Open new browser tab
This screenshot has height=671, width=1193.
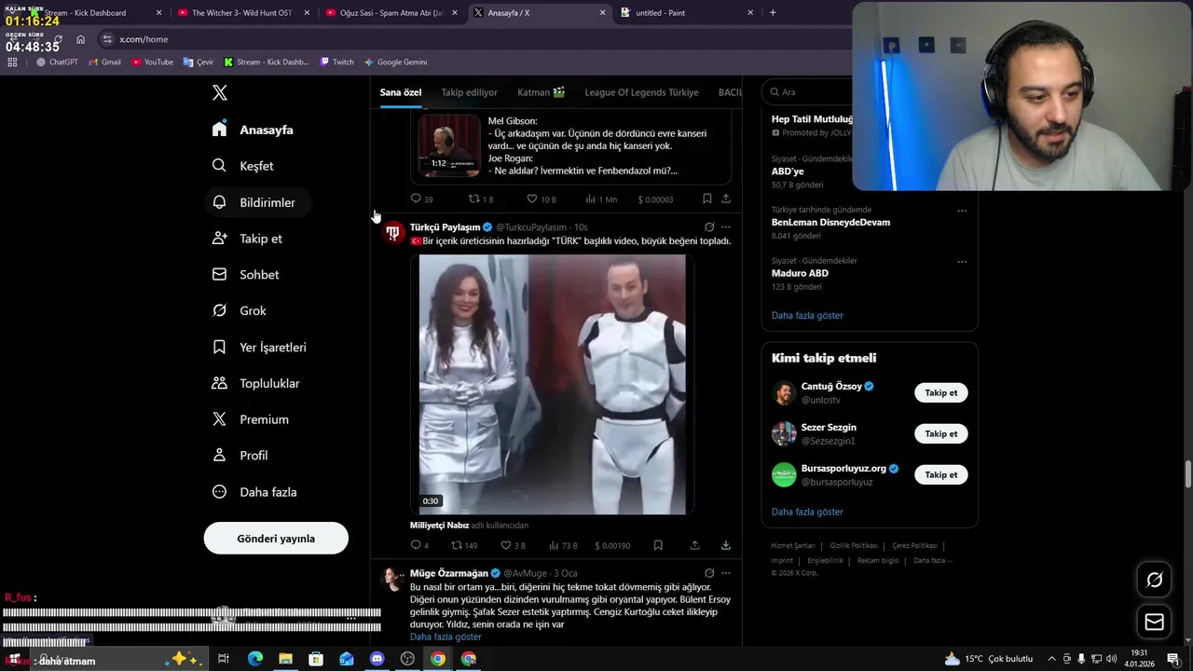click(773, 13)
